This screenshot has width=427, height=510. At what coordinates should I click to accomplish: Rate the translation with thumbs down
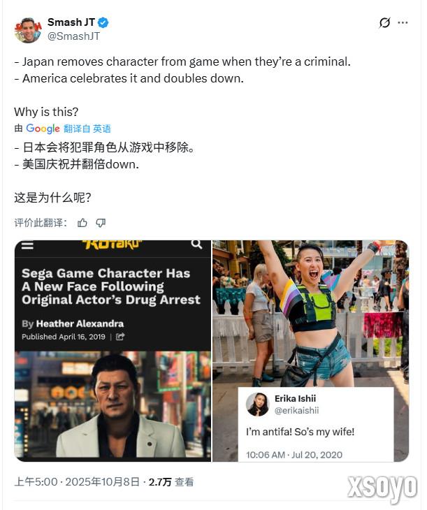[101, 223]
